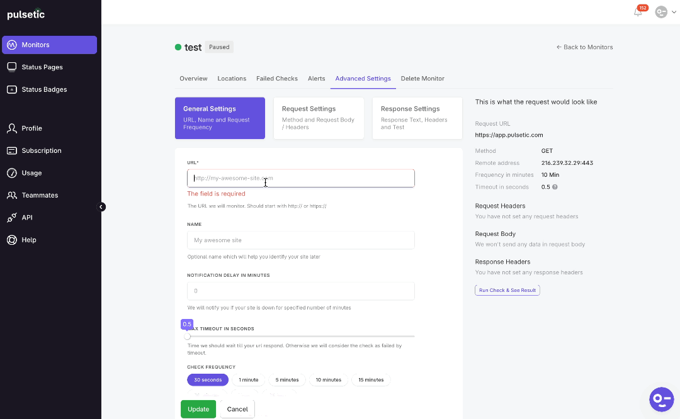This screenshot has width=680, height=419.
Task: Select 1 minute check frequency
Action: [249, 379]
